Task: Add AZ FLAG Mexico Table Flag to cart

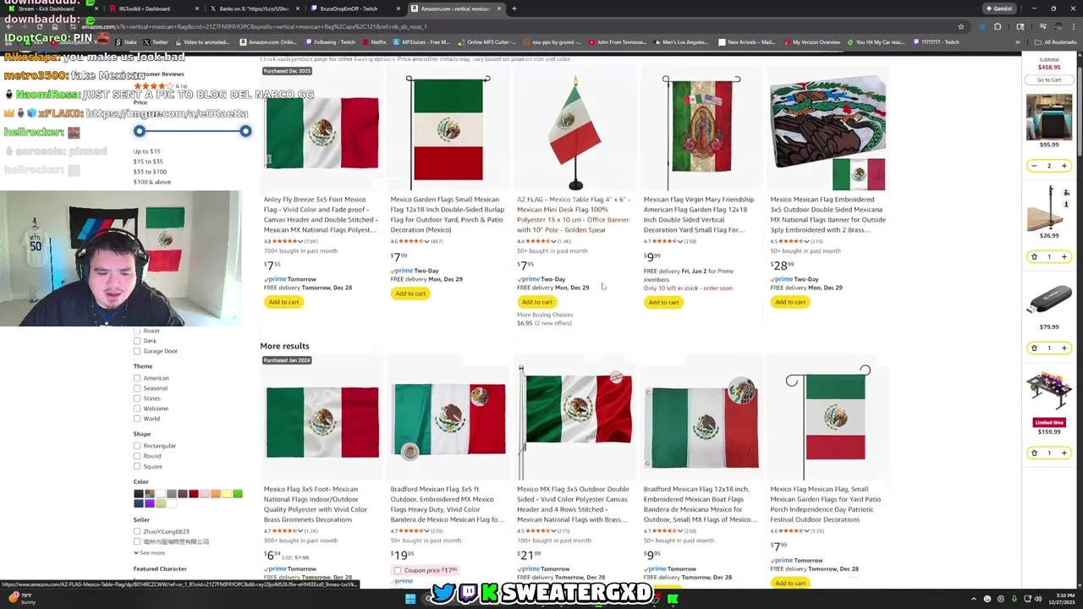Action: coord(536,302)
